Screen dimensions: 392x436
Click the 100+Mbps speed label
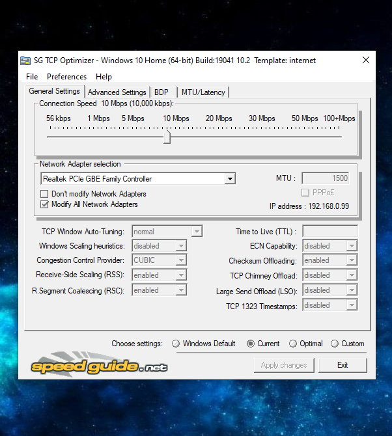pyautogui.click(x=339, y=118)
